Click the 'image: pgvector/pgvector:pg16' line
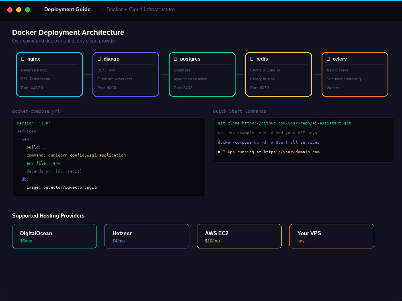This screenshot has width=402, height=301. [x=62, y=187]
